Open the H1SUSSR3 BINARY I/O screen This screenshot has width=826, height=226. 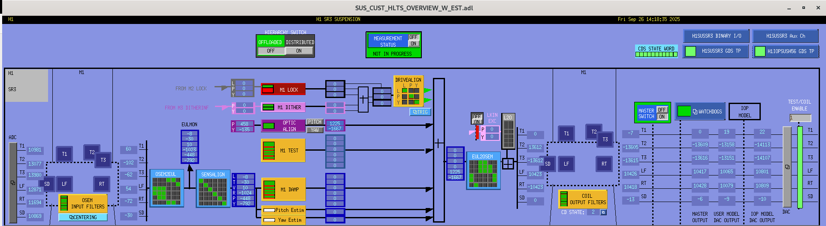716,36
